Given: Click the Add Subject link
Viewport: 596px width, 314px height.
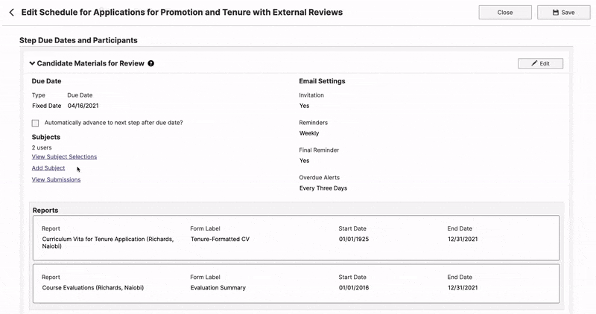Looking at the screenshot, I should [x=48, y=168].
